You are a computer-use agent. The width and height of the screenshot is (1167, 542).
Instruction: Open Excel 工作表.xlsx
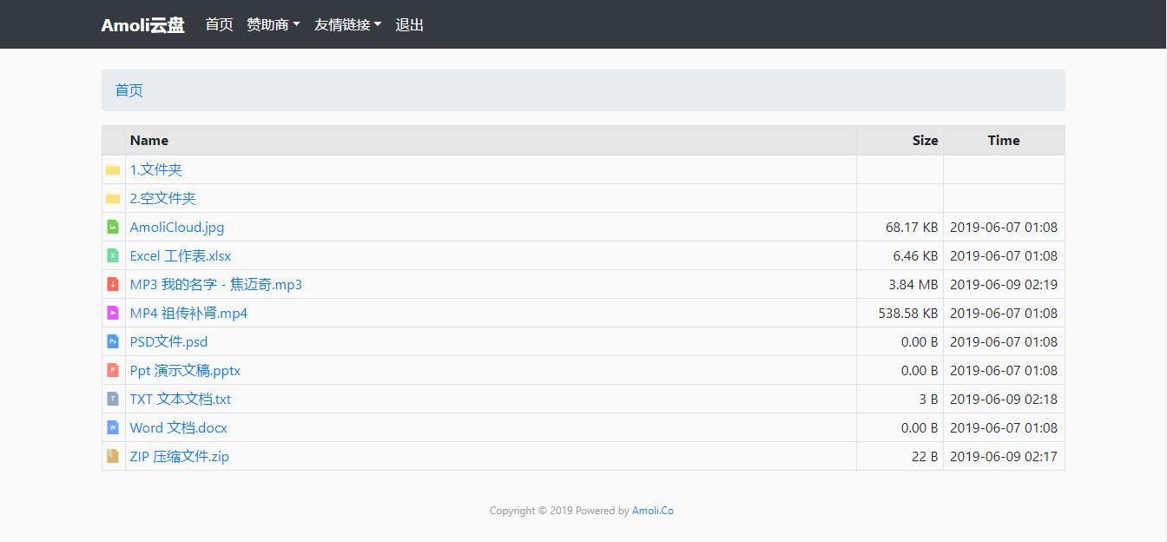click(x=181, y=255)
